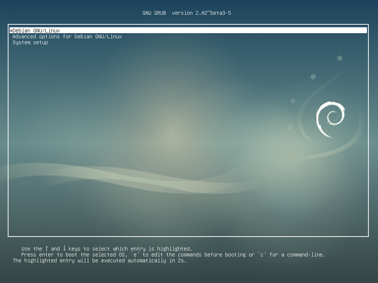Click the faint circle left of the swirl tail
This screenshot has width=378, height=283.
(x=292, y=101)
